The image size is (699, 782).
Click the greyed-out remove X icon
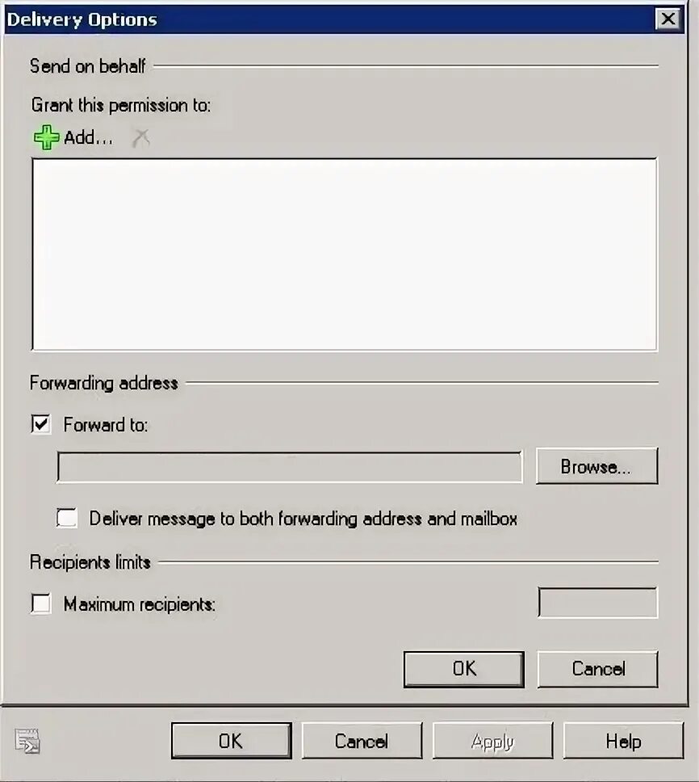[141, 137]
